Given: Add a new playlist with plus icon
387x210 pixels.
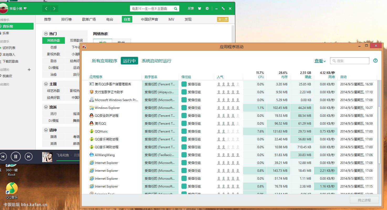Looking at the screenshot, I should coord(29,70).
